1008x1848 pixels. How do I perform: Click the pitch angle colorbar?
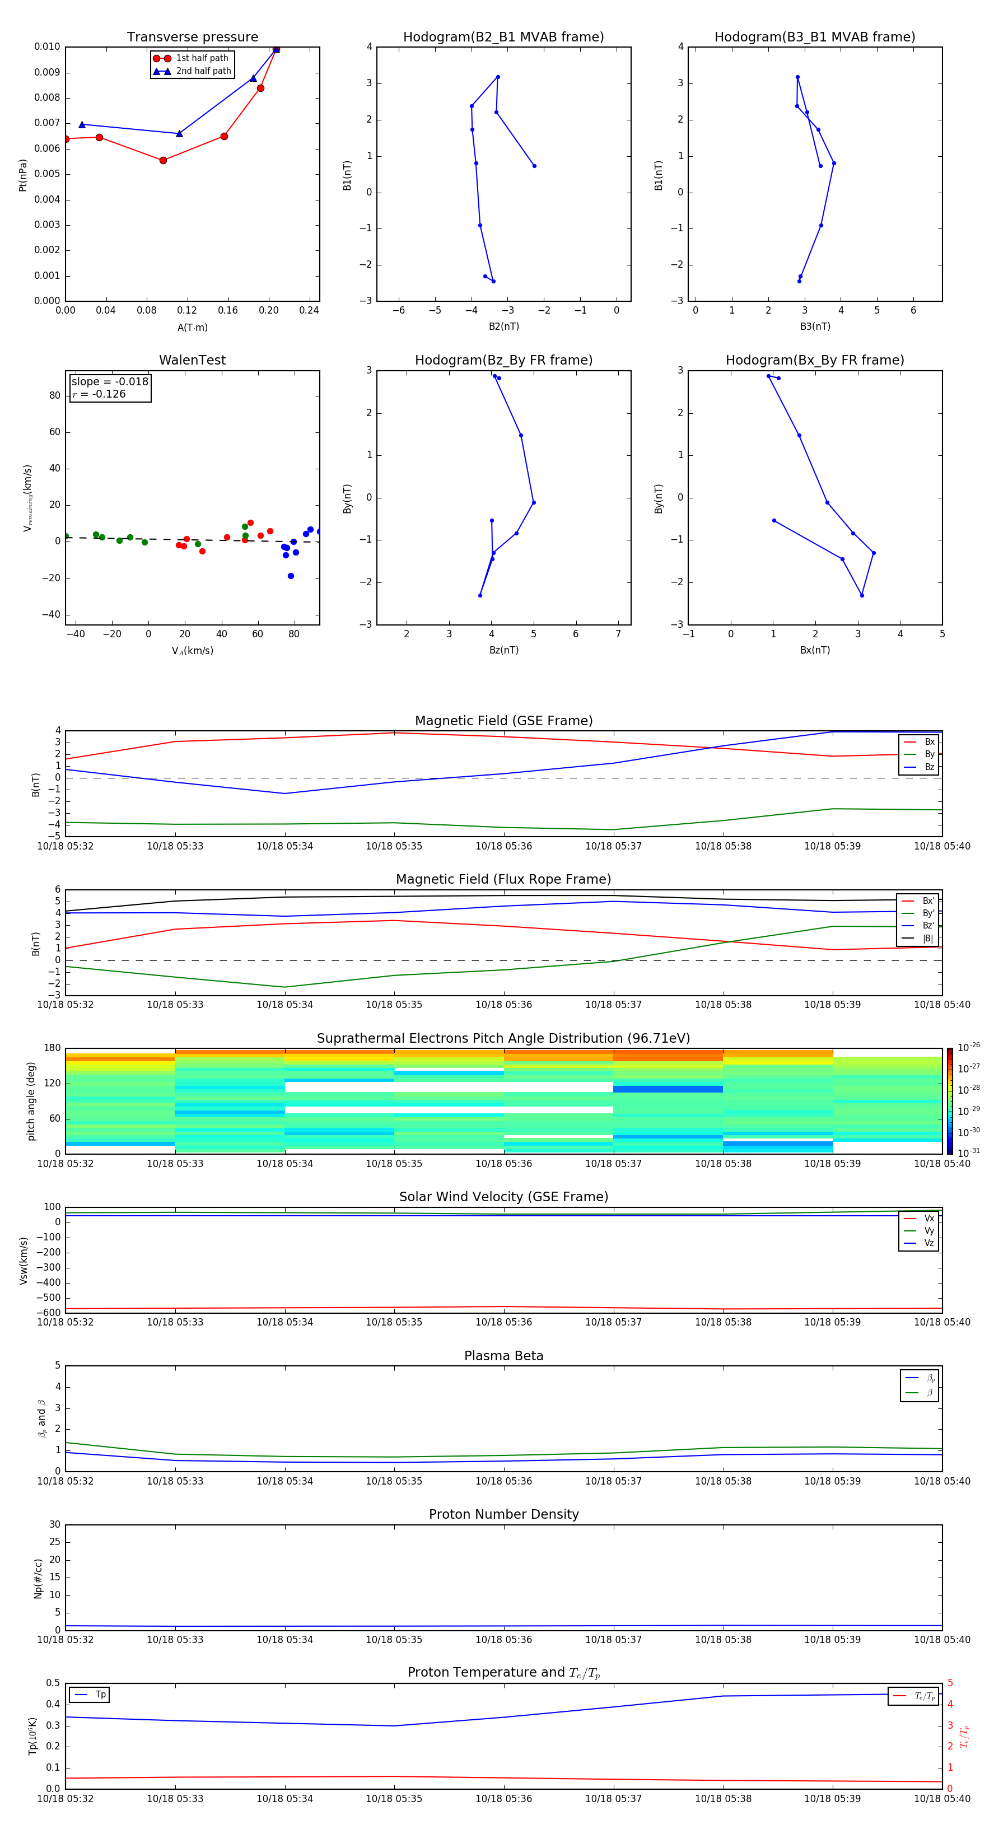tap(950, 1100)
